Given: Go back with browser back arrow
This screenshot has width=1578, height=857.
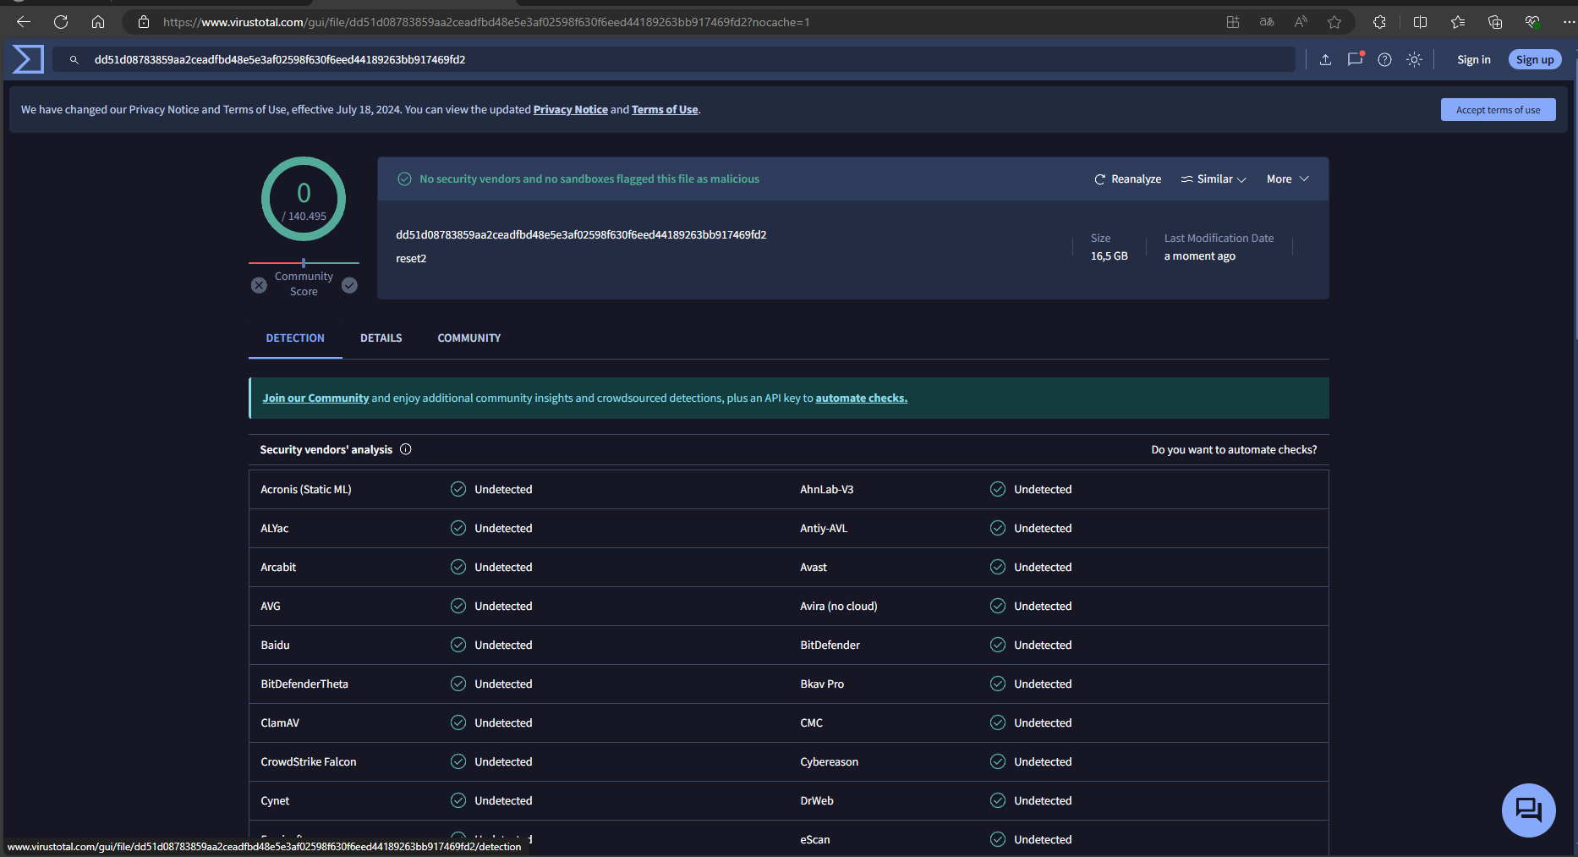Looking at the screenshot, I should 24,22.
